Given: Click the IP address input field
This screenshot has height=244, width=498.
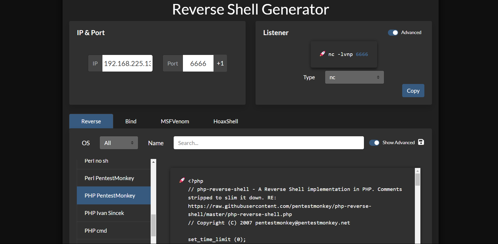Looking at the screenshot, I should [x=127, y=63].
